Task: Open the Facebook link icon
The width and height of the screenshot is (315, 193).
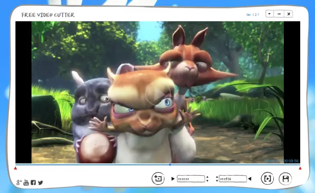Action: coord(33,183)
